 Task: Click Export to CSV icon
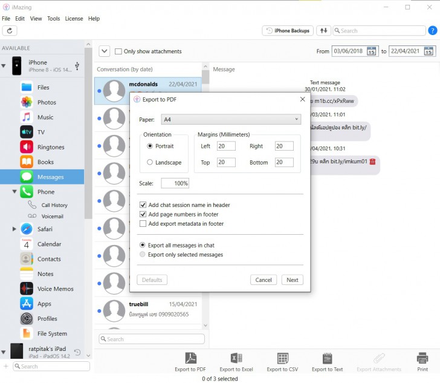(282, 362)
